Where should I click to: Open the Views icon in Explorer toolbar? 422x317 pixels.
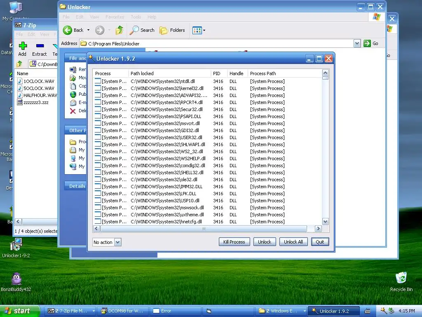[197, 31]
